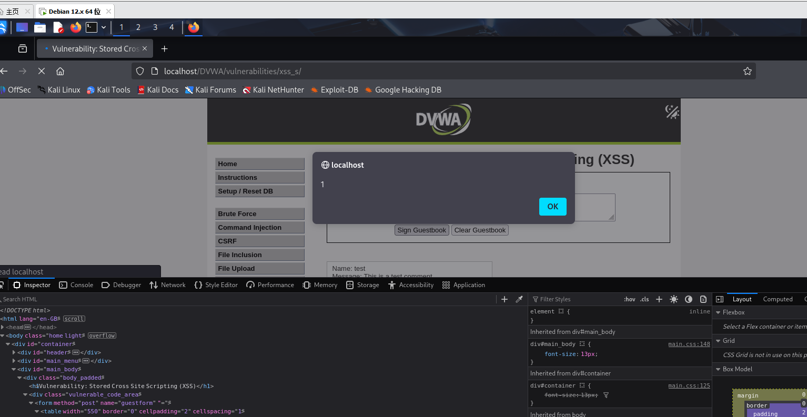This screenshot has height=417, width=807.
Task: Open the Kali Linux bookmark
Action: pyautogui.click(x=59, y=90)
